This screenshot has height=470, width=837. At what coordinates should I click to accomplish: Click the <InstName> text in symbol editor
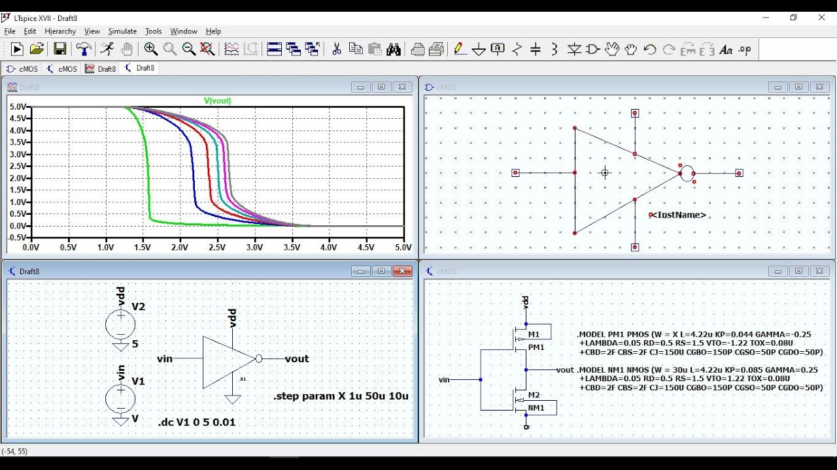coord(677,215)
